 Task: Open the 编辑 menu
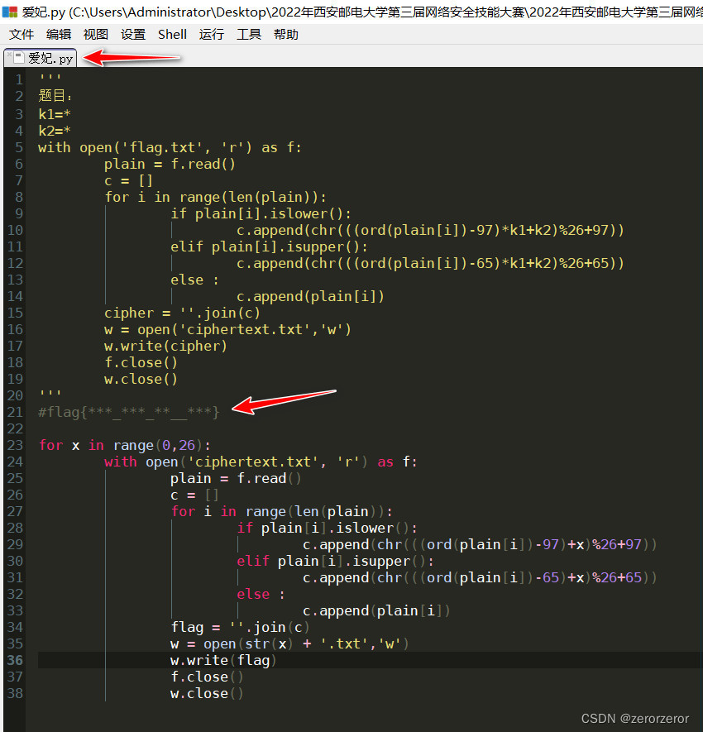pyautogui.click(x=59, y=35)
